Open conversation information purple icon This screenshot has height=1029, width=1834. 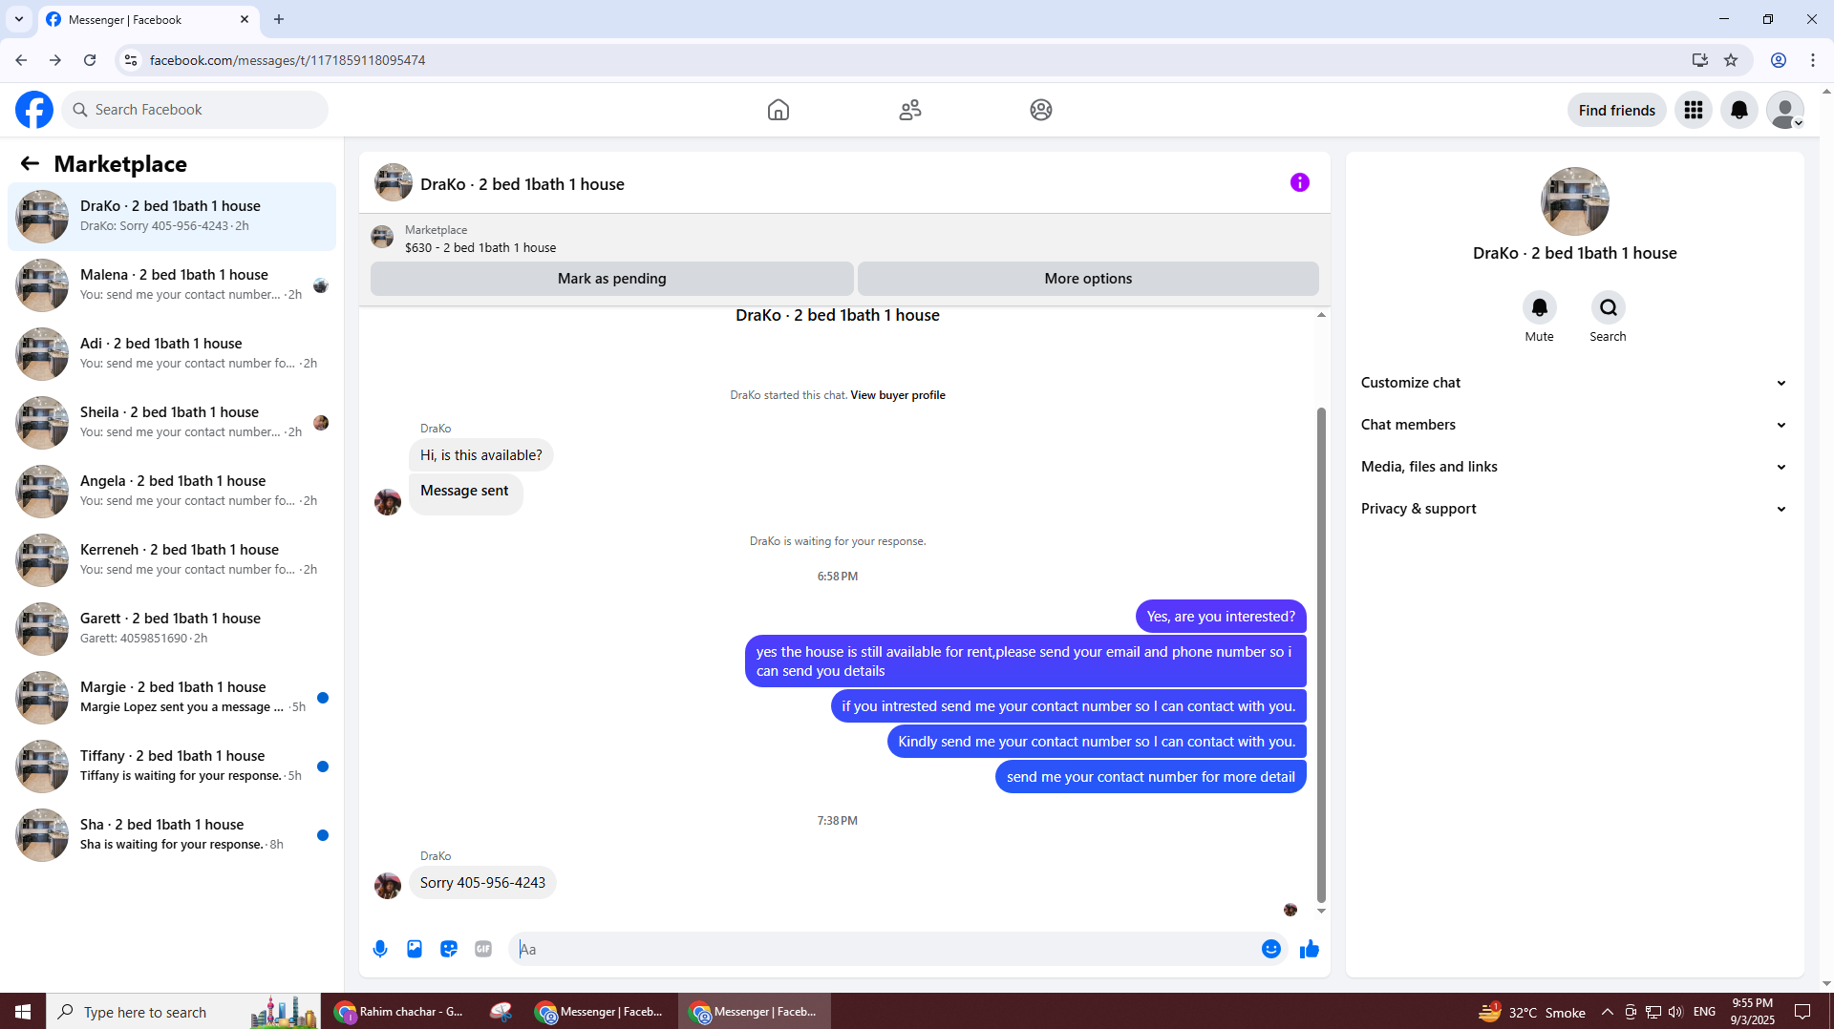coord(1300,182)
